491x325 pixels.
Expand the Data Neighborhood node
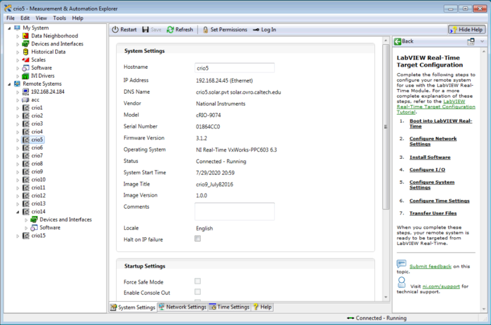tap(18, 36)
